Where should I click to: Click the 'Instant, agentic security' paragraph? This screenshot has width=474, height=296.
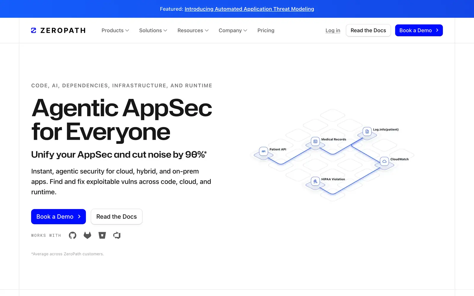click(x=121, y=181)
